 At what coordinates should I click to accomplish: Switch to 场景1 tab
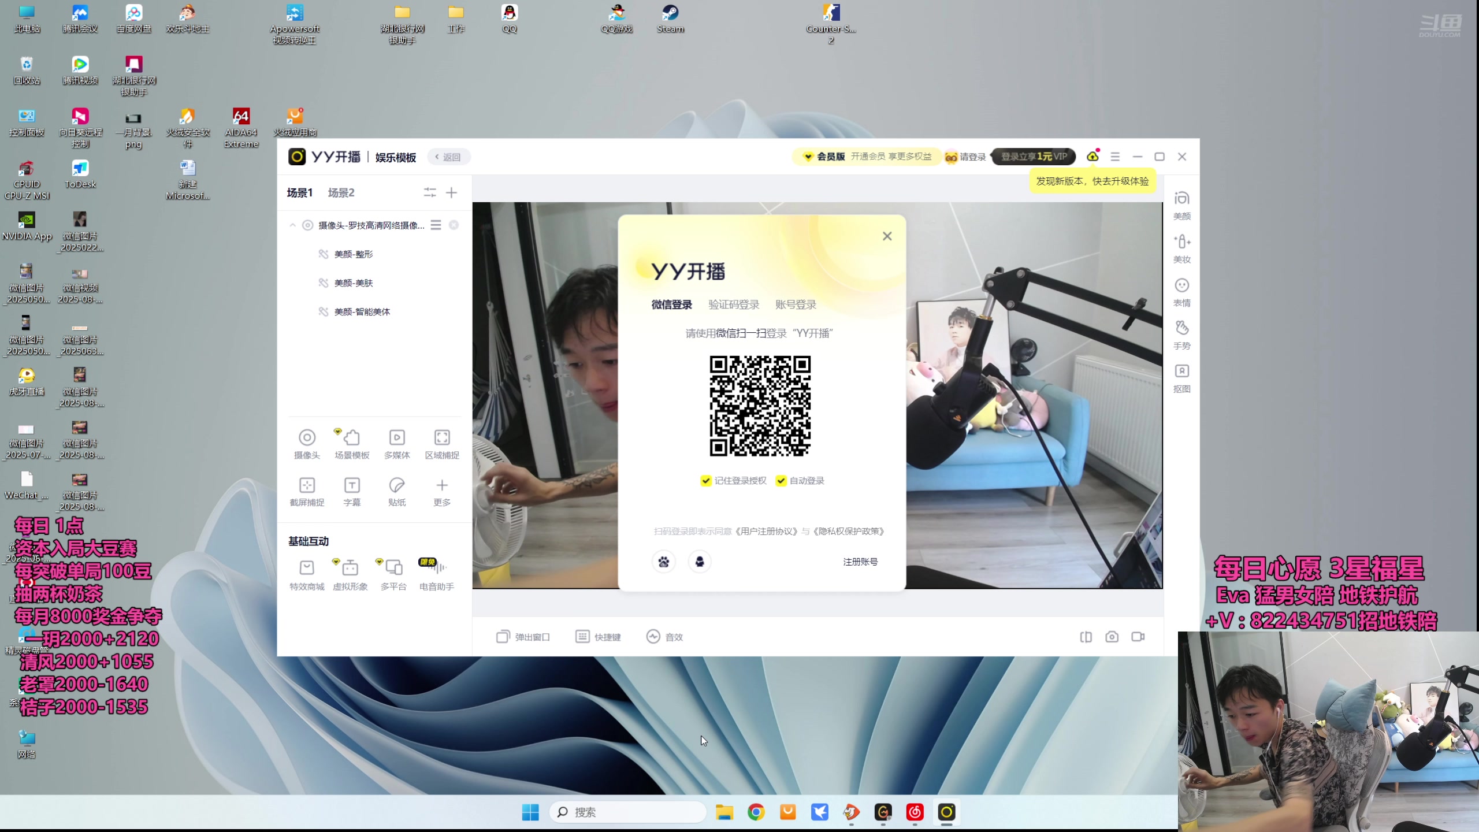[300, 192]
